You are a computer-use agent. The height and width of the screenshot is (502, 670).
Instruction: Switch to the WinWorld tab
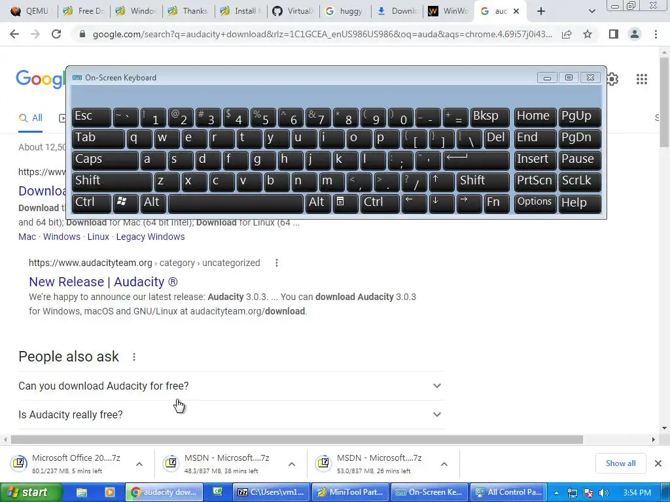[x=448, y=11]
